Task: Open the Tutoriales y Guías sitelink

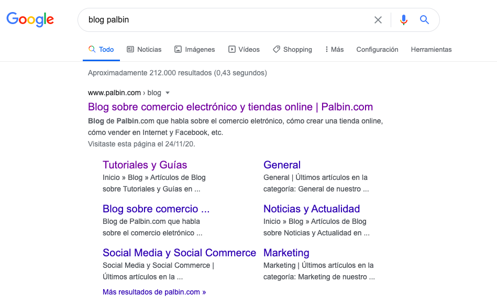Action: click(145, 165)
